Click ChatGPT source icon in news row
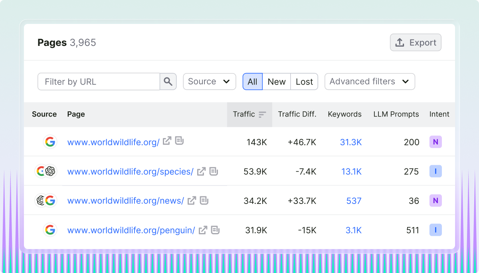This screenshot has height=273, width=479. (x=40, y=200)
